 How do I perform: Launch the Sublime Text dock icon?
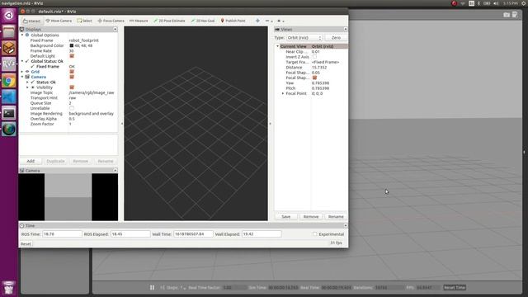pyautogui.click(x=9, y=48)
